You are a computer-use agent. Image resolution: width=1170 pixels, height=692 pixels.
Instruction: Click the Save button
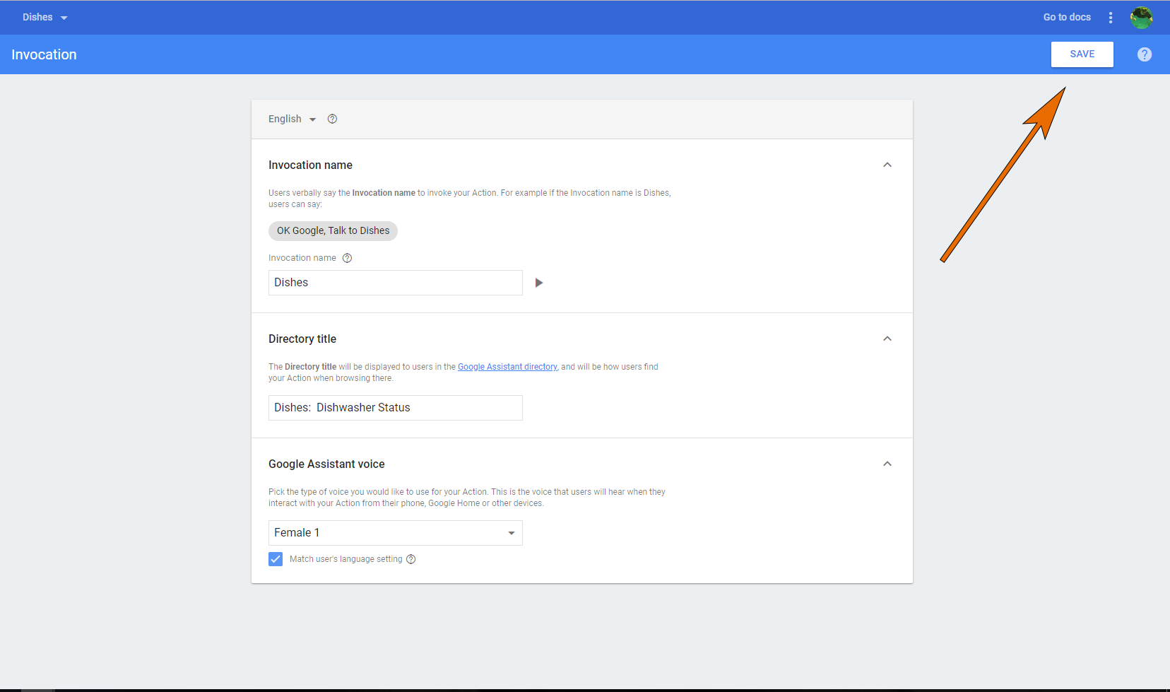click(1082, 54)
